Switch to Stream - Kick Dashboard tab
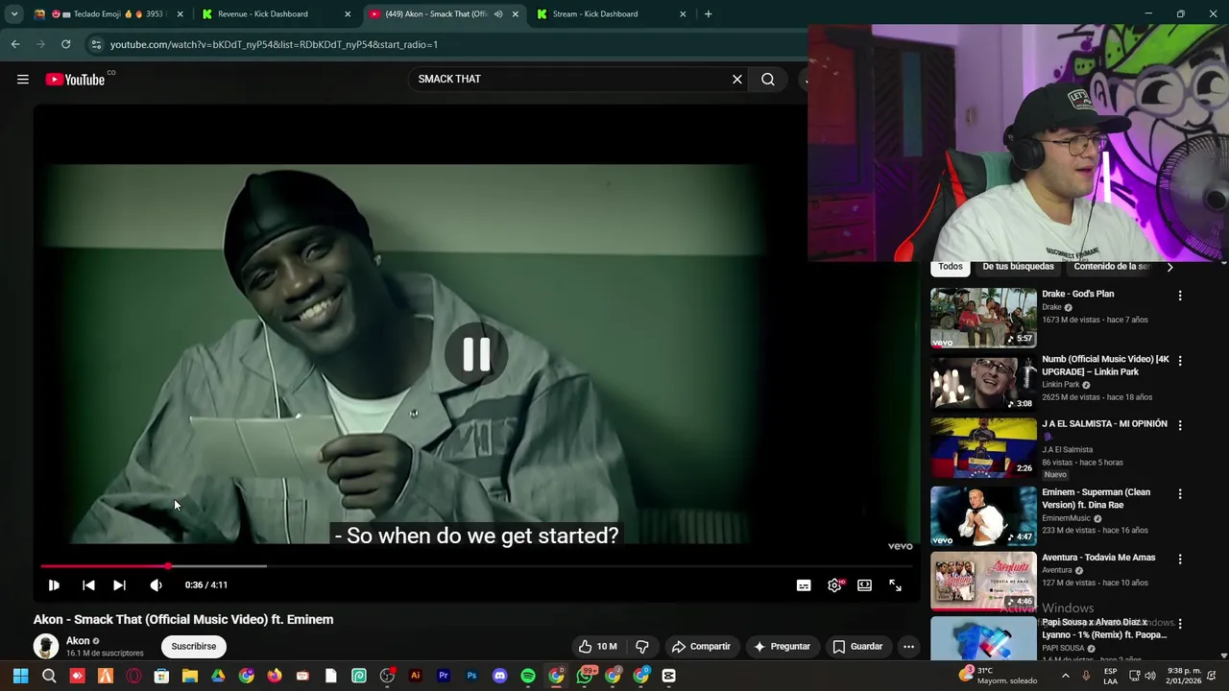1229x691 pixels. 611,14
